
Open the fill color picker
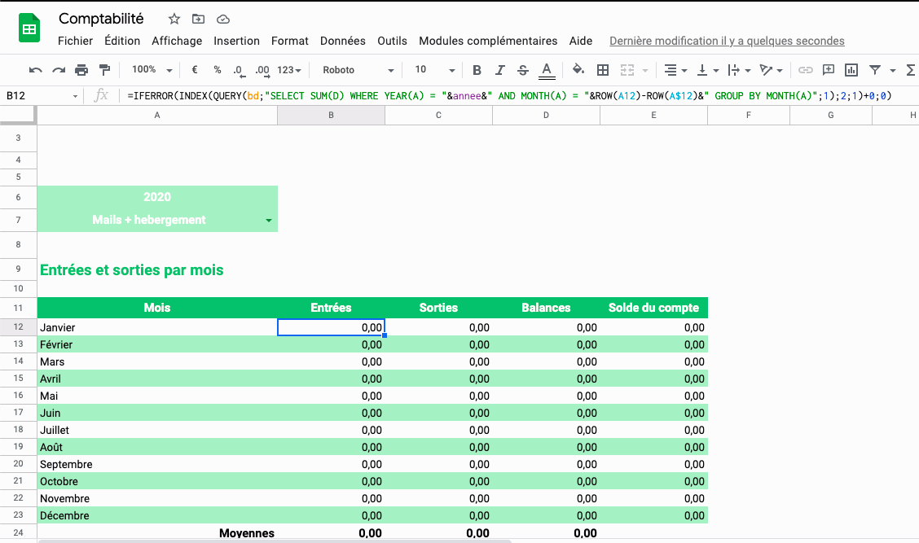tap(578, 70)
